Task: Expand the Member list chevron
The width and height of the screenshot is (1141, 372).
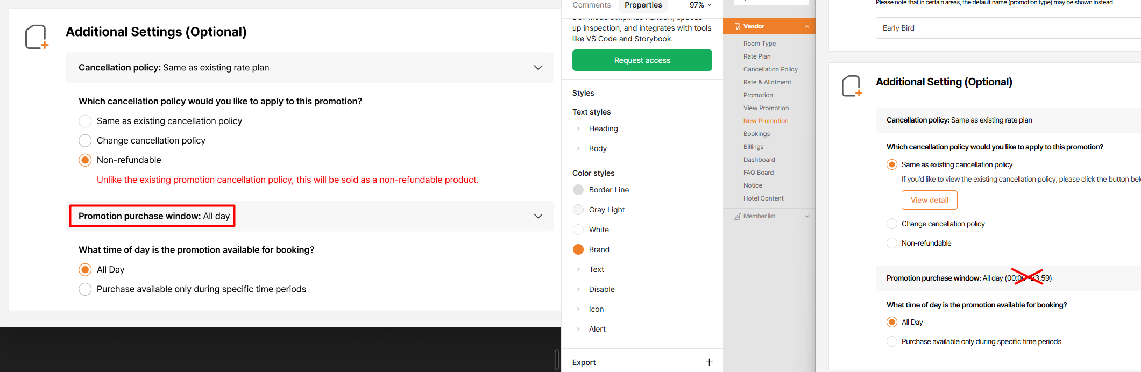Action: pos(806,216)
